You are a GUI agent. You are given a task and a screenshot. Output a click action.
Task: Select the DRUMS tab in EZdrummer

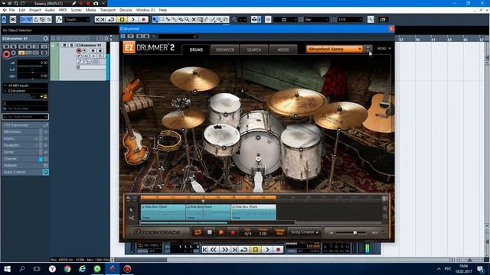pos(196,50)
